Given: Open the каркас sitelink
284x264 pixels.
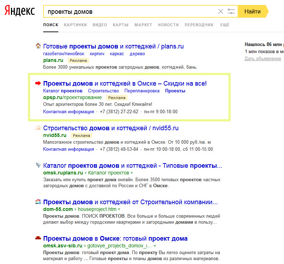Looking at the screenshot, I should click(117, 54).
